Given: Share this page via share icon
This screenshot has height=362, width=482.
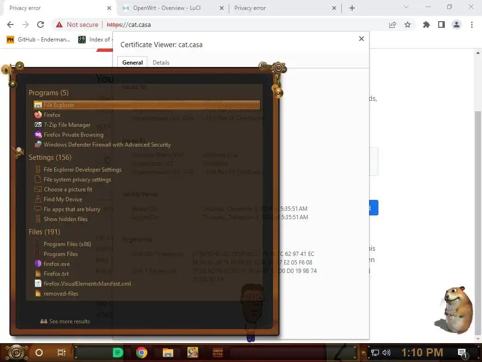Looking at the screenshot, I should pyautogui.click(x=393, y=25).
